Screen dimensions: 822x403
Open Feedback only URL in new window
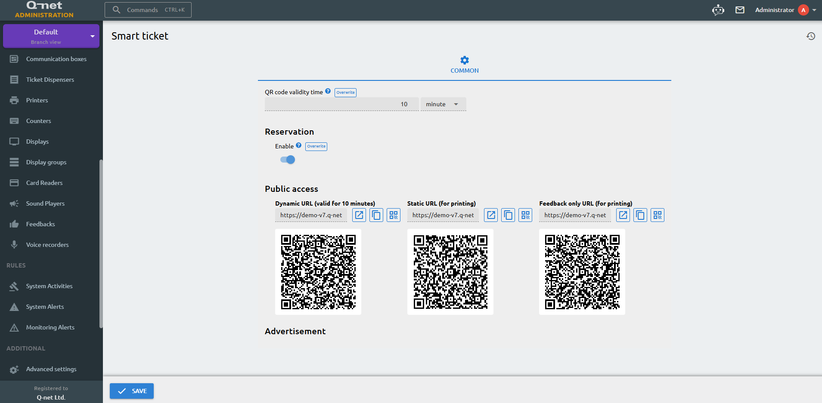[x=623, y=215]
